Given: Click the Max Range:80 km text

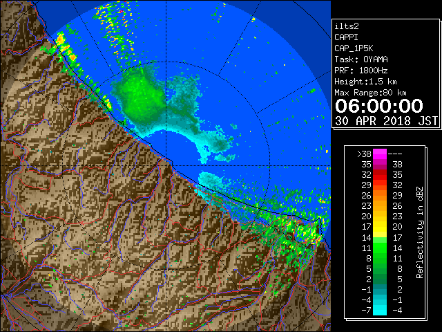Looking at the screenshot, I should [370, 93].
